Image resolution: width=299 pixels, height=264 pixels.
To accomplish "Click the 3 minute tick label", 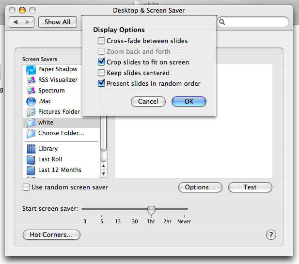I will pos(85,221).
